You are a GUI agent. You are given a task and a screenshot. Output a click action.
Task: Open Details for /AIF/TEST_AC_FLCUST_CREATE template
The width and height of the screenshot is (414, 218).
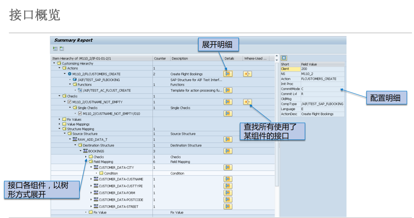pos(228,90)
